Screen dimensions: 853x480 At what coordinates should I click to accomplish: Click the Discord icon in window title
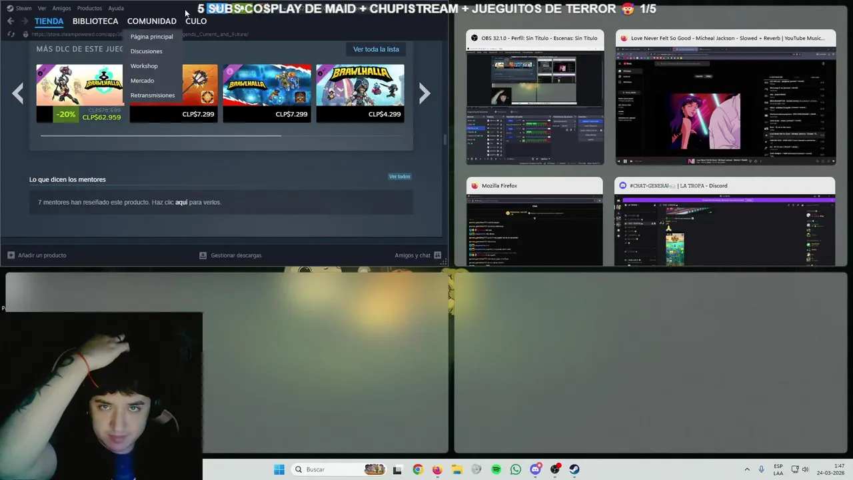coord(623,185)
